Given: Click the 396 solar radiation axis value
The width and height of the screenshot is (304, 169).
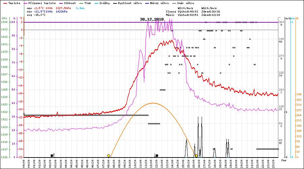Looking at the screenshot, I should click(299, 94).
